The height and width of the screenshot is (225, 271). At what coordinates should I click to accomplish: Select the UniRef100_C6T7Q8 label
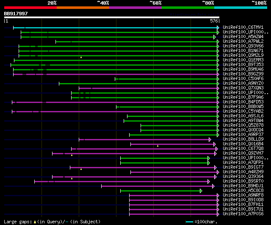243,149
